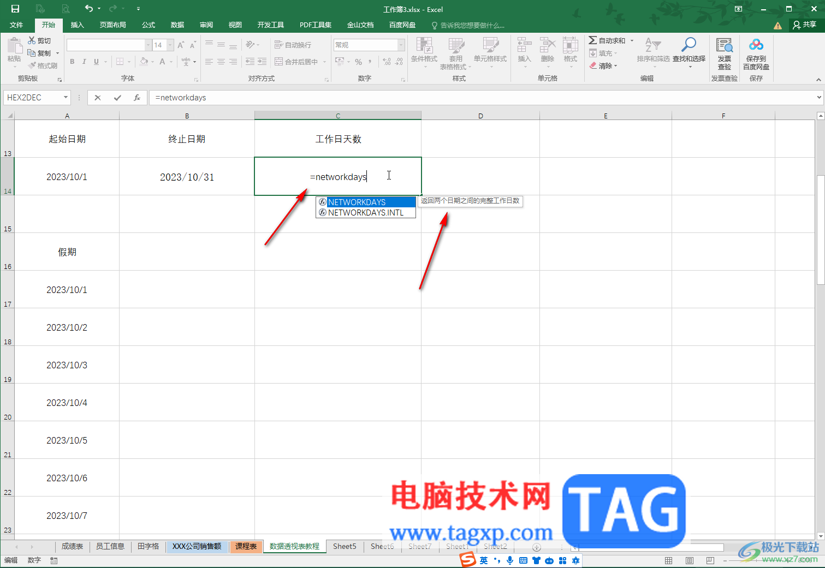Open the number format dropdown showing 常规
The height and width of the screenshot is (568, 825).
401,45
